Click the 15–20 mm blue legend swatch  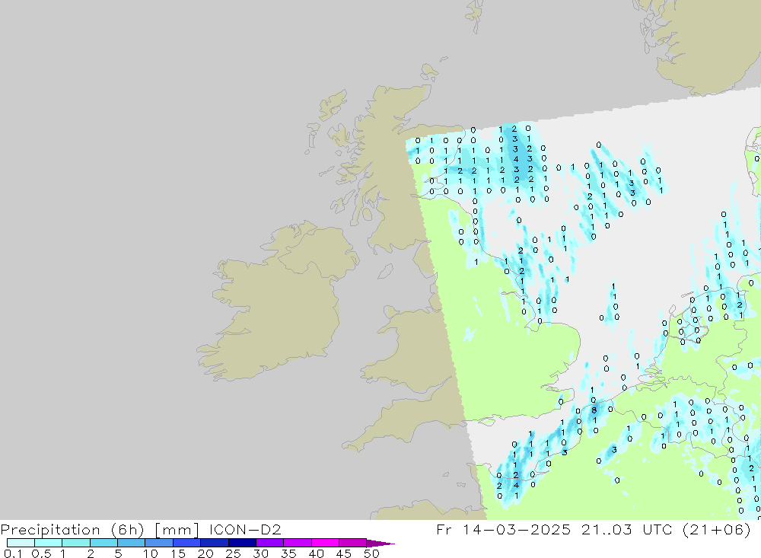186,543
